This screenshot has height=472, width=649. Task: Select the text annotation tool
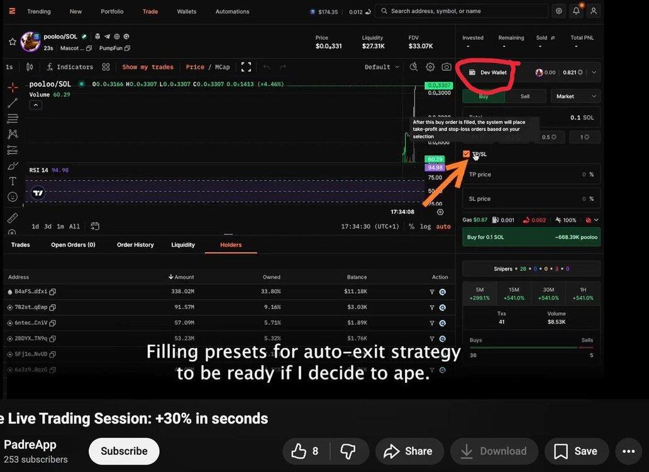13,181
